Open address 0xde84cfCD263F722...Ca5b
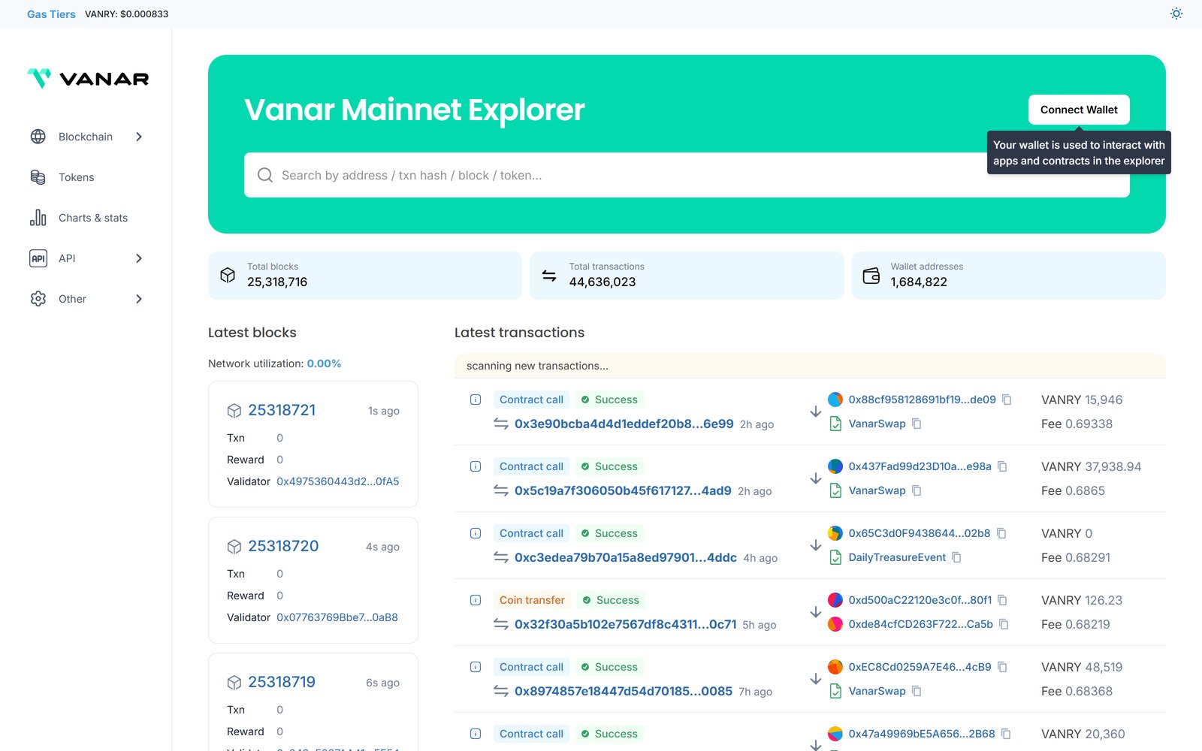 (920, 624)
